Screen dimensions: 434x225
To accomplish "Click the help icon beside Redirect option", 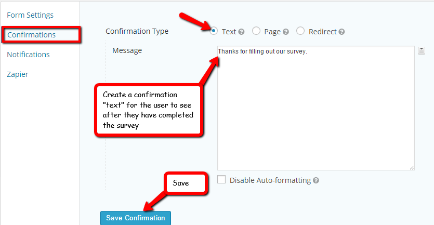I will pyautogui.click(x=341, y=32).
